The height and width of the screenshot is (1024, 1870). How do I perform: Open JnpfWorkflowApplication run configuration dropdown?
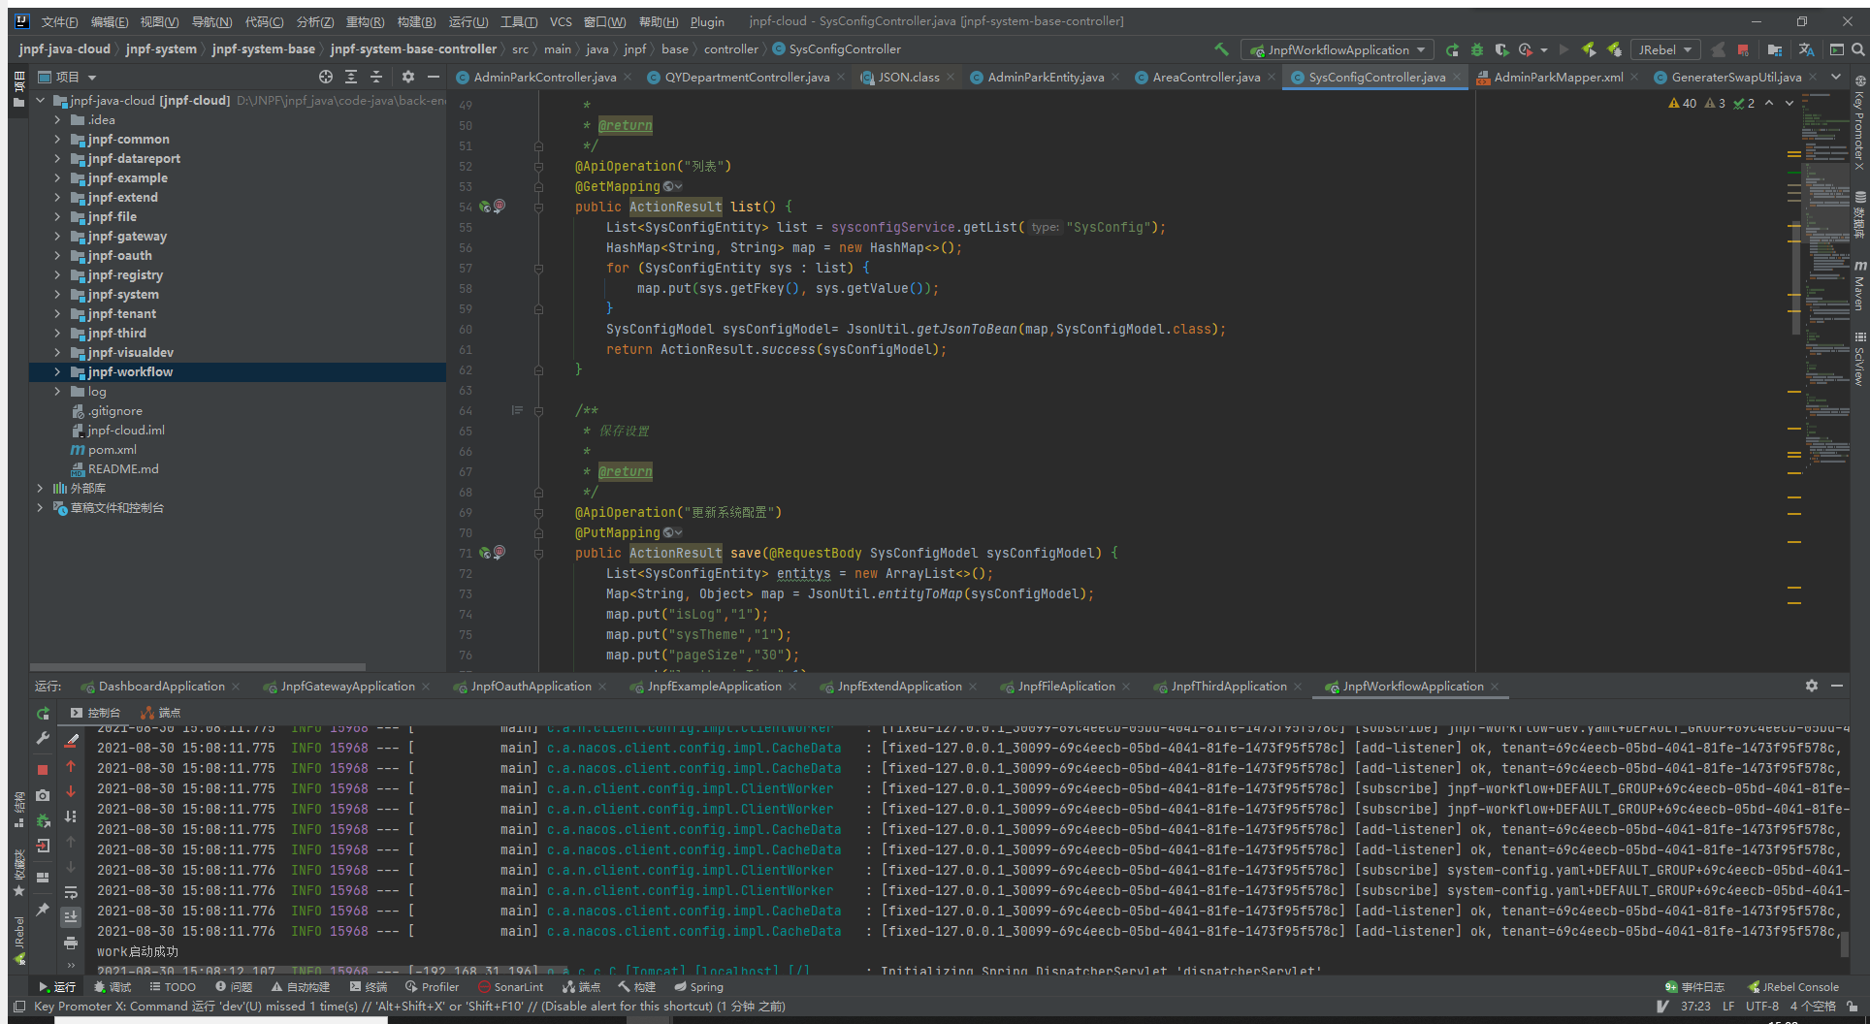(x=1338, y=49)
